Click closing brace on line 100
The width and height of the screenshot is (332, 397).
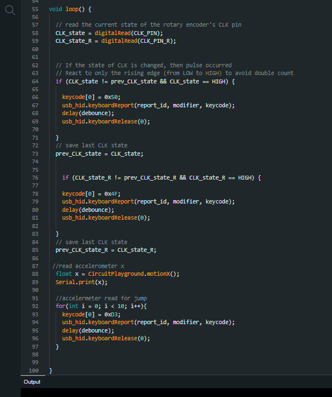(x=51, y=371)
